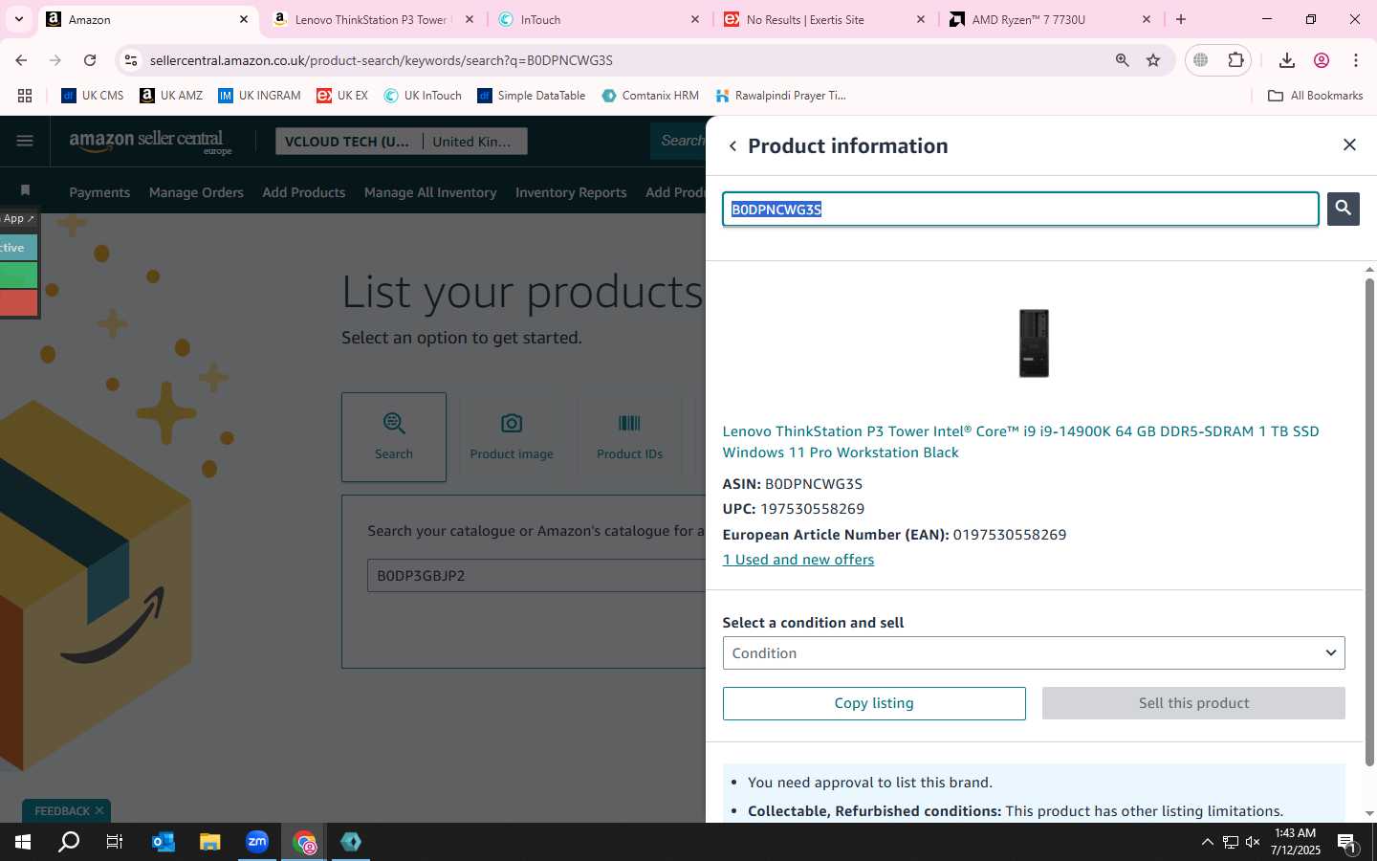Image resolution: width=1377 pixels, height=861 pixels.
Task: Expand the Condition dropdown
Action: point(1034,652)
